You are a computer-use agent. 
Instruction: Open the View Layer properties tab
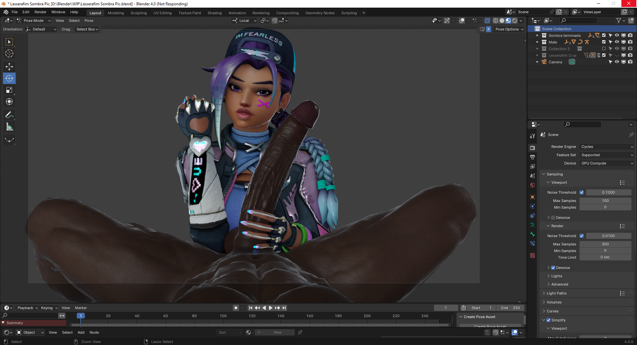pyautogui.click(x=532, y=166)
